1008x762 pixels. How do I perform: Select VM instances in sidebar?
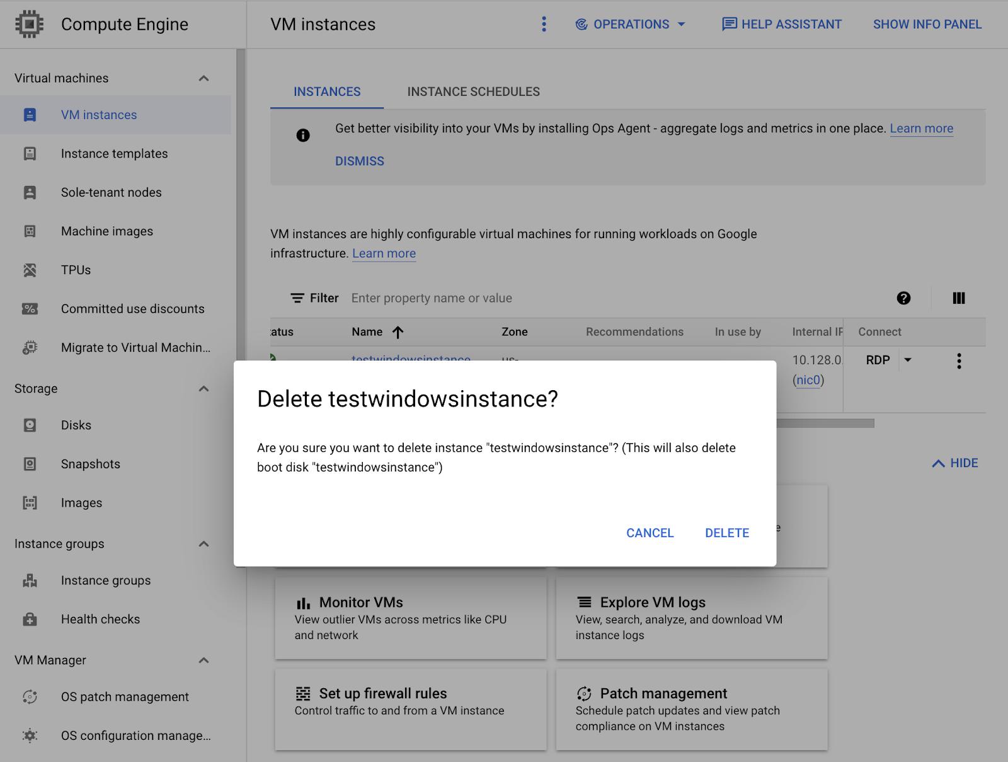point(115,115)
